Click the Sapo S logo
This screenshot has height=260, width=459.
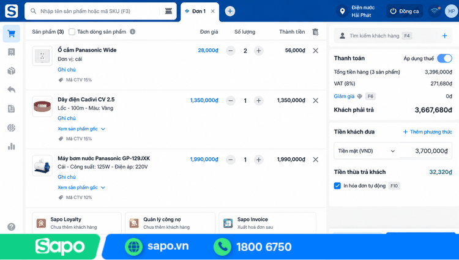[x=12, y=11]
